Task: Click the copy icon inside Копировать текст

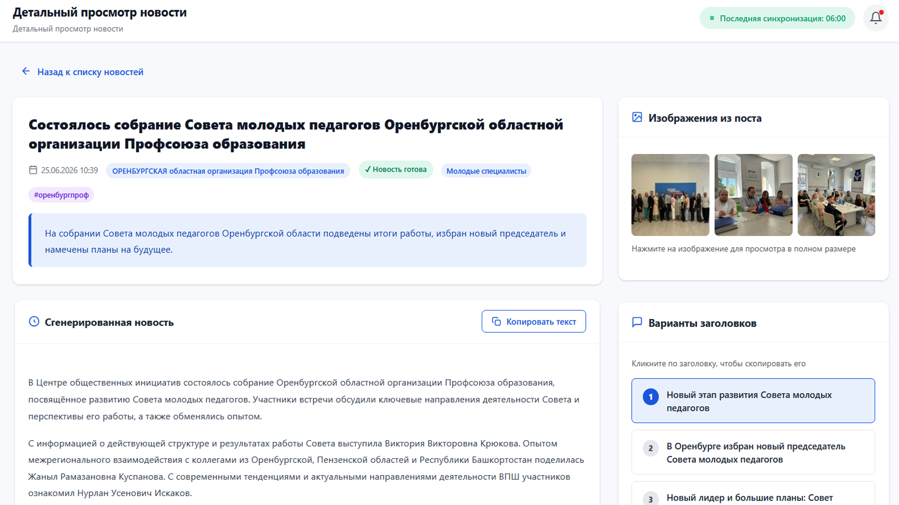Action: [496, 321]
